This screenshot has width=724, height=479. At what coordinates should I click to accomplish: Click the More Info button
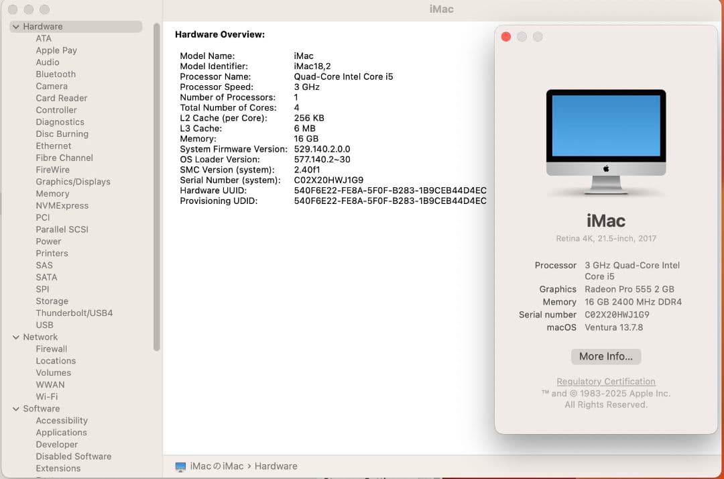coord(605,356)
